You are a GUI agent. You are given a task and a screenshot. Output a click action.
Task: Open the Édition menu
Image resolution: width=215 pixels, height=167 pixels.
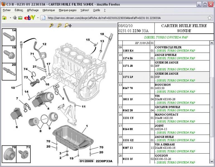(x=19, y=10)
